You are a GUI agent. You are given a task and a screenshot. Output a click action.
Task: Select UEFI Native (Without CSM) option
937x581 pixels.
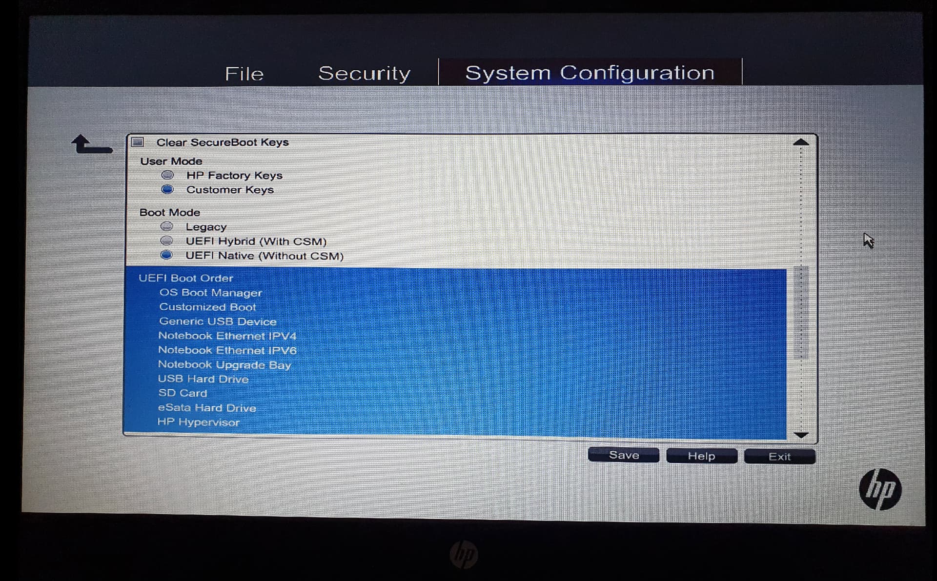click(167, 255)
